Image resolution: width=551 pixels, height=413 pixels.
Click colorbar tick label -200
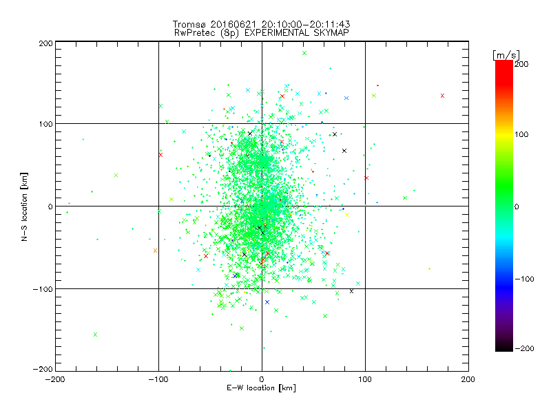point(524,348)
